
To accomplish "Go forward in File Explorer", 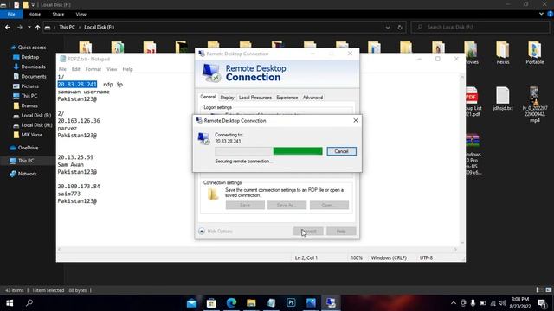I will (20, 27).
